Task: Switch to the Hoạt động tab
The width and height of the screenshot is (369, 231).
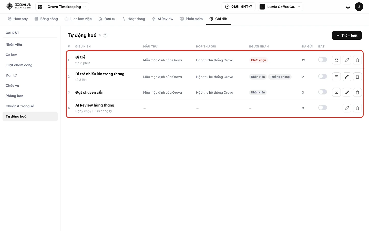Action: [134, 19]
